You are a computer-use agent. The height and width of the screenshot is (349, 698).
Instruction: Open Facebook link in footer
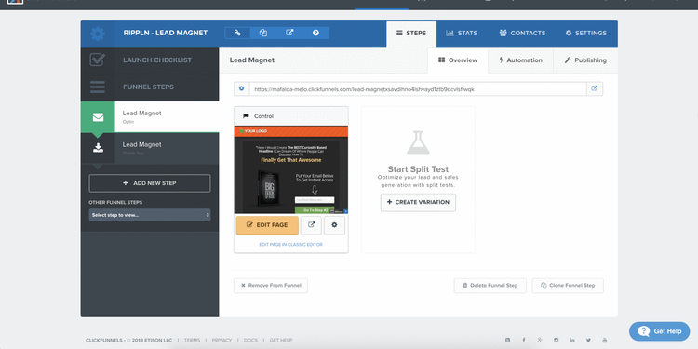tap(524, 340)
